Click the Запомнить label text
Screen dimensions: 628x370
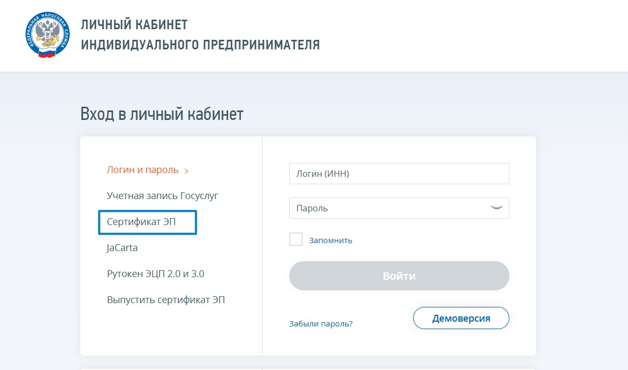(331, 240)
